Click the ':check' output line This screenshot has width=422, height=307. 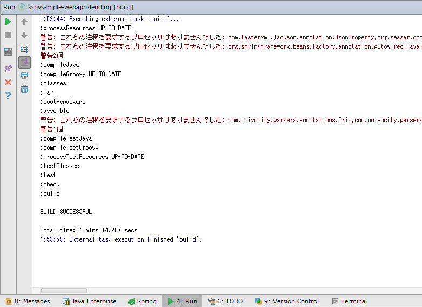(50, 184)
